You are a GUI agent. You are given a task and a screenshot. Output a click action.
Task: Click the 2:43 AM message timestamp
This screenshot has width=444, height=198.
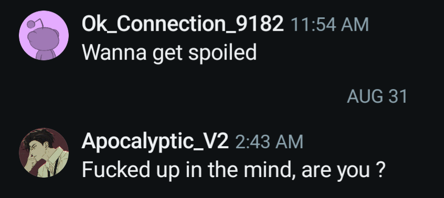(269, 141)
